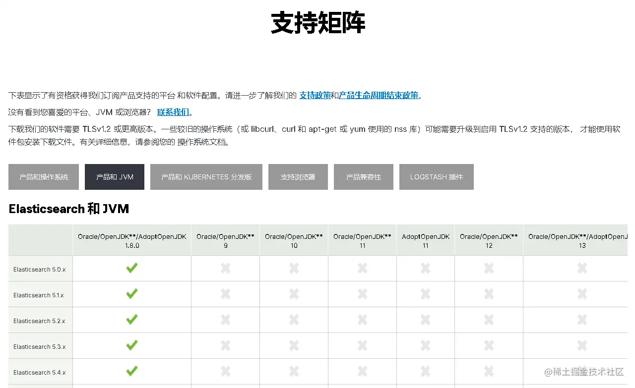Viewport: 635px width, 388px height.
Task: Click the 5.2.x cross under Oracle/OpenJDK 12
Action: pyautogui.click(x=489, y=320)
